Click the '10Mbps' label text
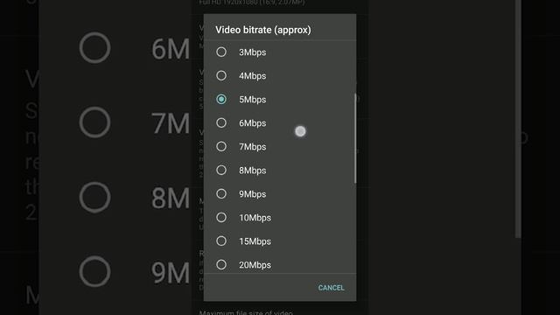The height and width of the screenshot is (315, 560). (x=255, y=218)
